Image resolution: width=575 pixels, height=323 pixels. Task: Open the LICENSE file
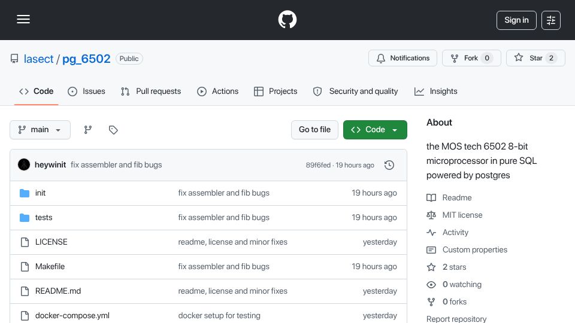pos(52,242)
